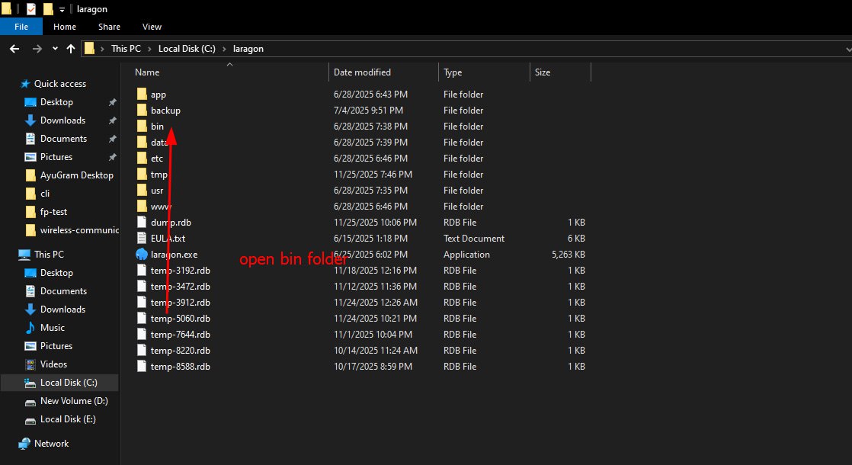Select file temp-5060.rdb
The height and width of the screenshot is (465, 852).
pos(181,319)
